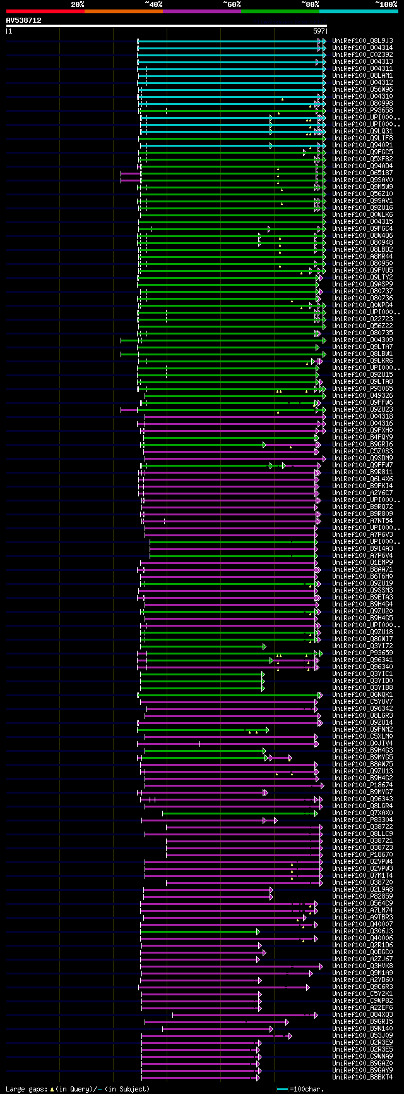The width and height of the screenshot is (404, 1094).
Task: Select the UniRef100_Q6NQK1 label
Action: point(362,694)
